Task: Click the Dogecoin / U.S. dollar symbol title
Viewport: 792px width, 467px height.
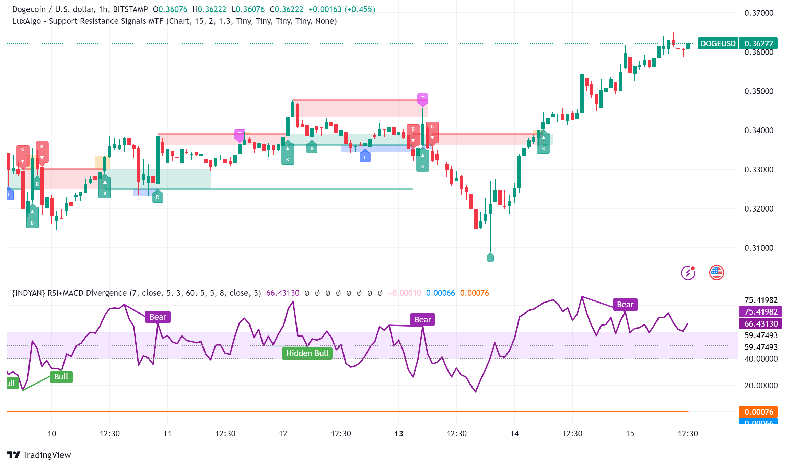Action: click(80, 9)
